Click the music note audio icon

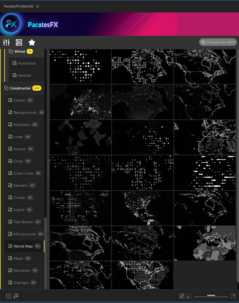(16, 296)
